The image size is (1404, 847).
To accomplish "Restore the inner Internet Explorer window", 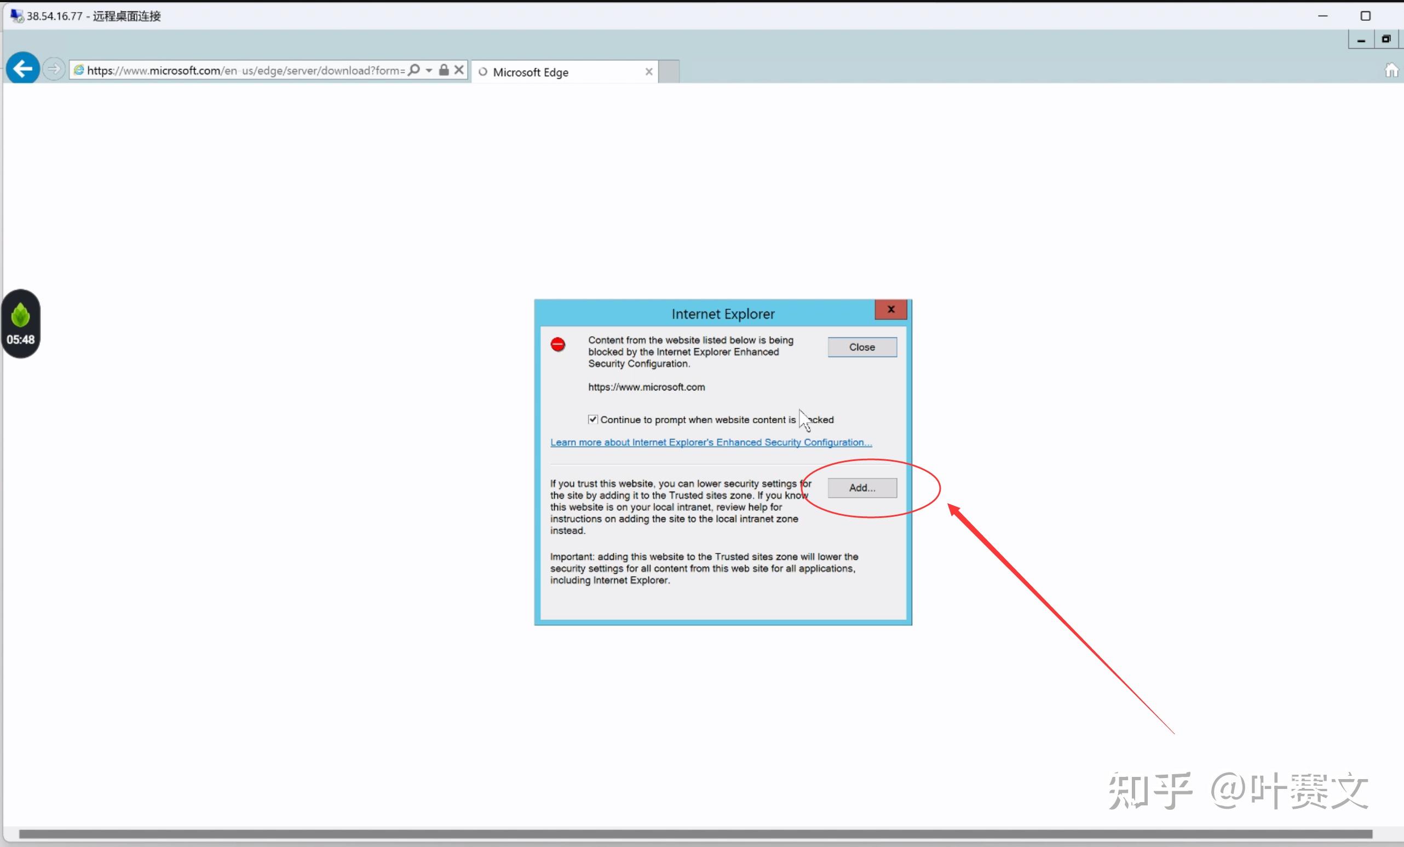I will [x=1386, y=39].
